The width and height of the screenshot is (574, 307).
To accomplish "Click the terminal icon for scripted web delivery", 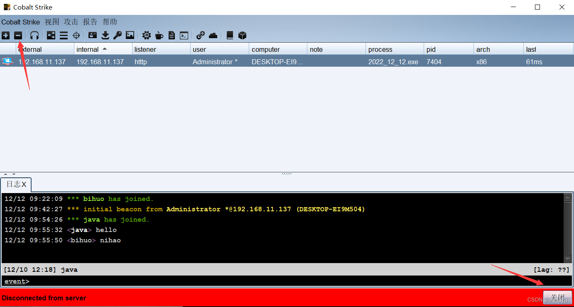I will tap(184, 36).
